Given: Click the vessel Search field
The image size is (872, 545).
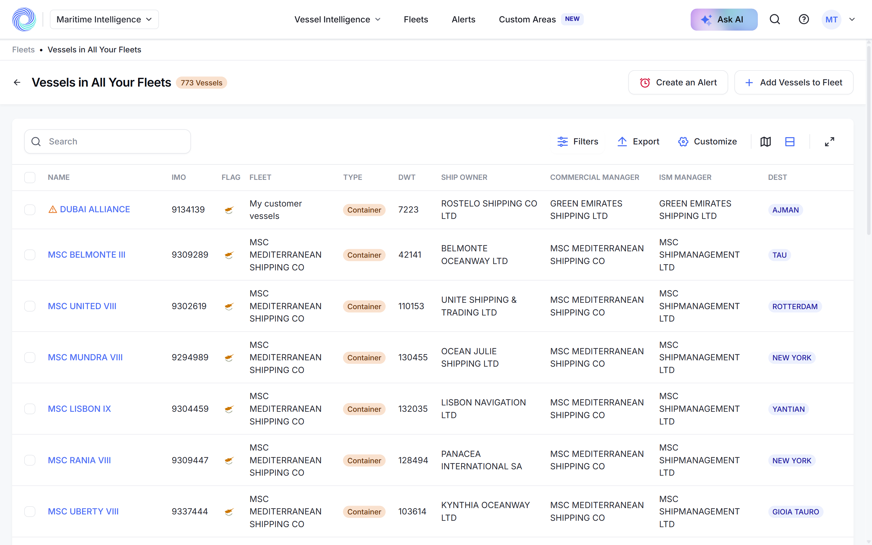Looking at the screenshot, I should [107, 142].
